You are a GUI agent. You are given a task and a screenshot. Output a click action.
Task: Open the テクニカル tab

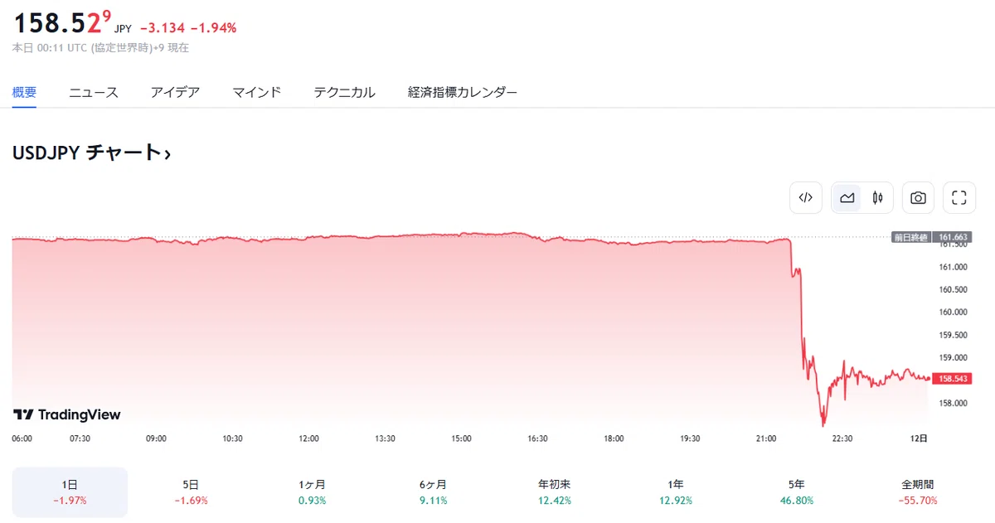(x=344, y=92)
